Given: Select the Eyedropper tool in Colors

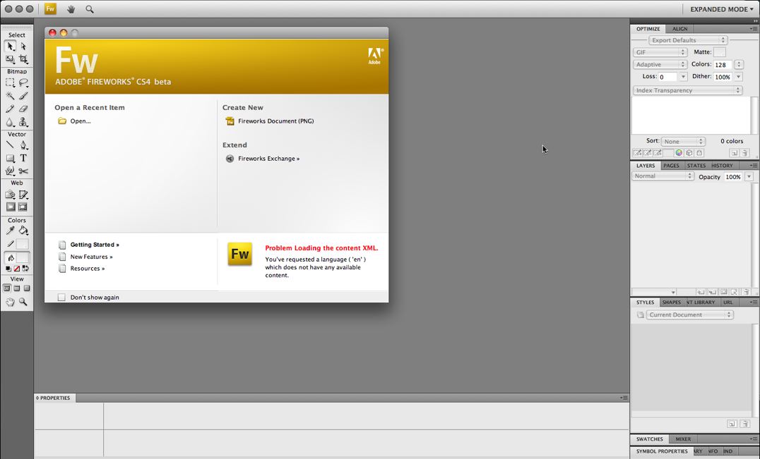Looking at the screenshot, I should (11, 231).
